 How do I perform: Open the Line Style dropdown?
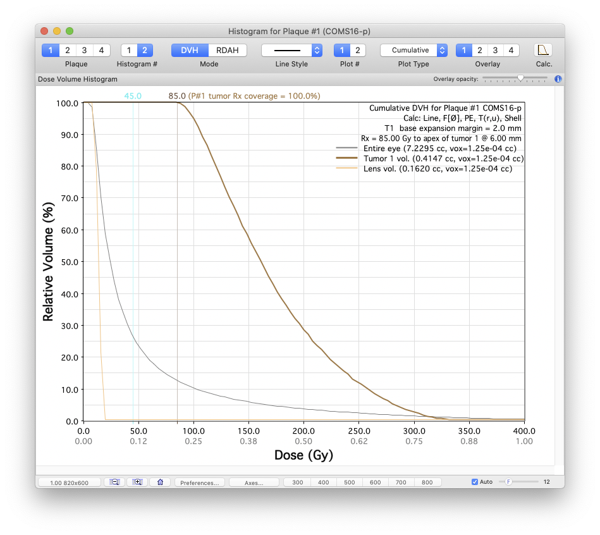(x=291, y=51)
